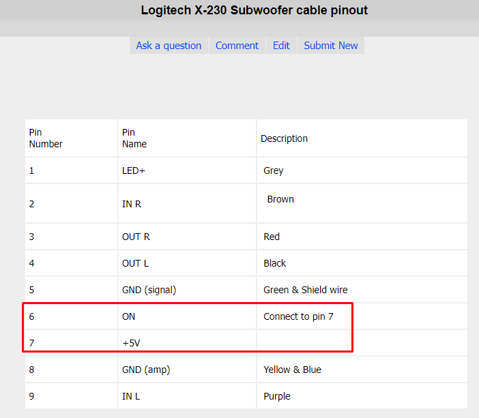Select the LED+ pin name cell
The height and width of the screenshot is (418, 479).
[187, 170]
